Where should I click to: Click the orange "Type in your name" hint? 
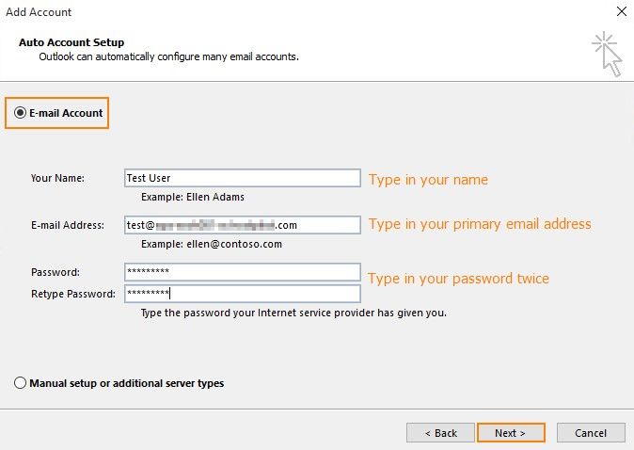428,180
